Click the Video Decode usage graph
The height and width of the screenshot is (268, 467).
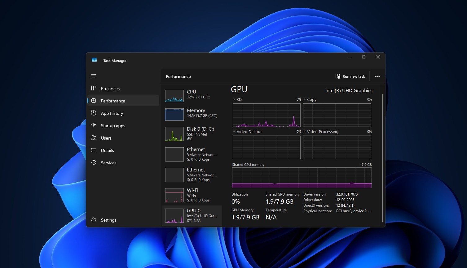267,147
